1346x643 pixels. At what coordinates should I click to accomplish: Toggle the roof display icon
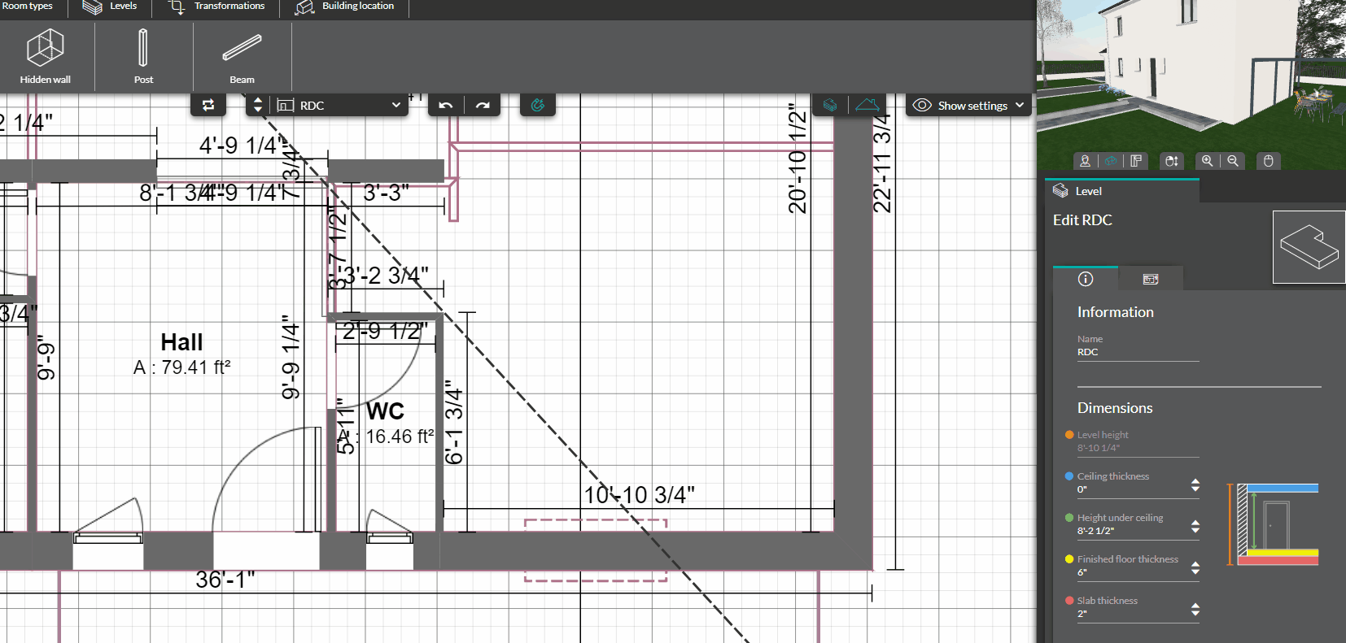[867, 105]
